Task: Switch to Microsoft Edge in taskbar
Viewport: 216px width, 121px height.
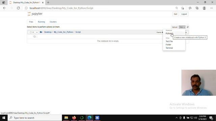Action: 89,118
